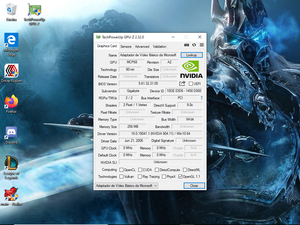Toggle the DirectCompute checkbox
This screenshot has width=300, height=225.
click(157, 170)
